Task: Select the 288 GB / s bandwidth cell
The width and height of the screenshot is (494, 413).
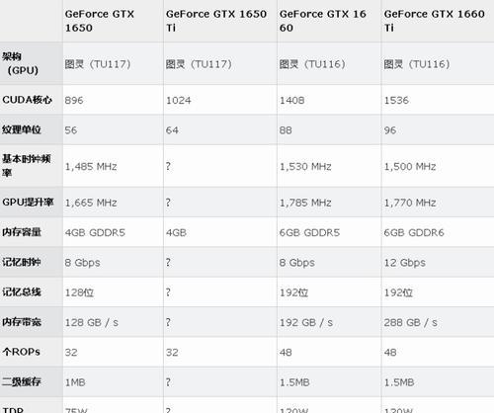Action: tap(410, 322)
